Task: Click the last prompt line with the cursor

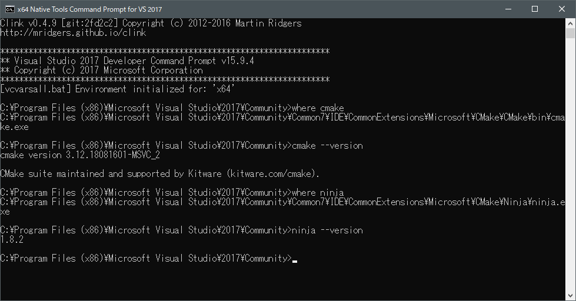Action: 148,259
